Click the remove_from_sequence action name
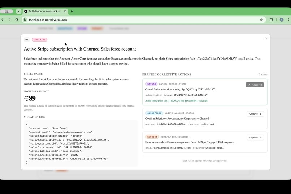 point(174,137)
